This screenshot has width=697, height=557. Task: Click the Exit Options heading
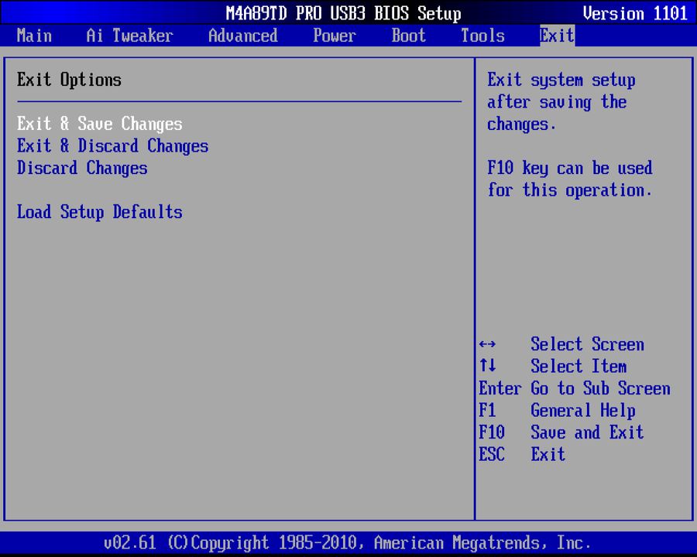coord(69,80)
